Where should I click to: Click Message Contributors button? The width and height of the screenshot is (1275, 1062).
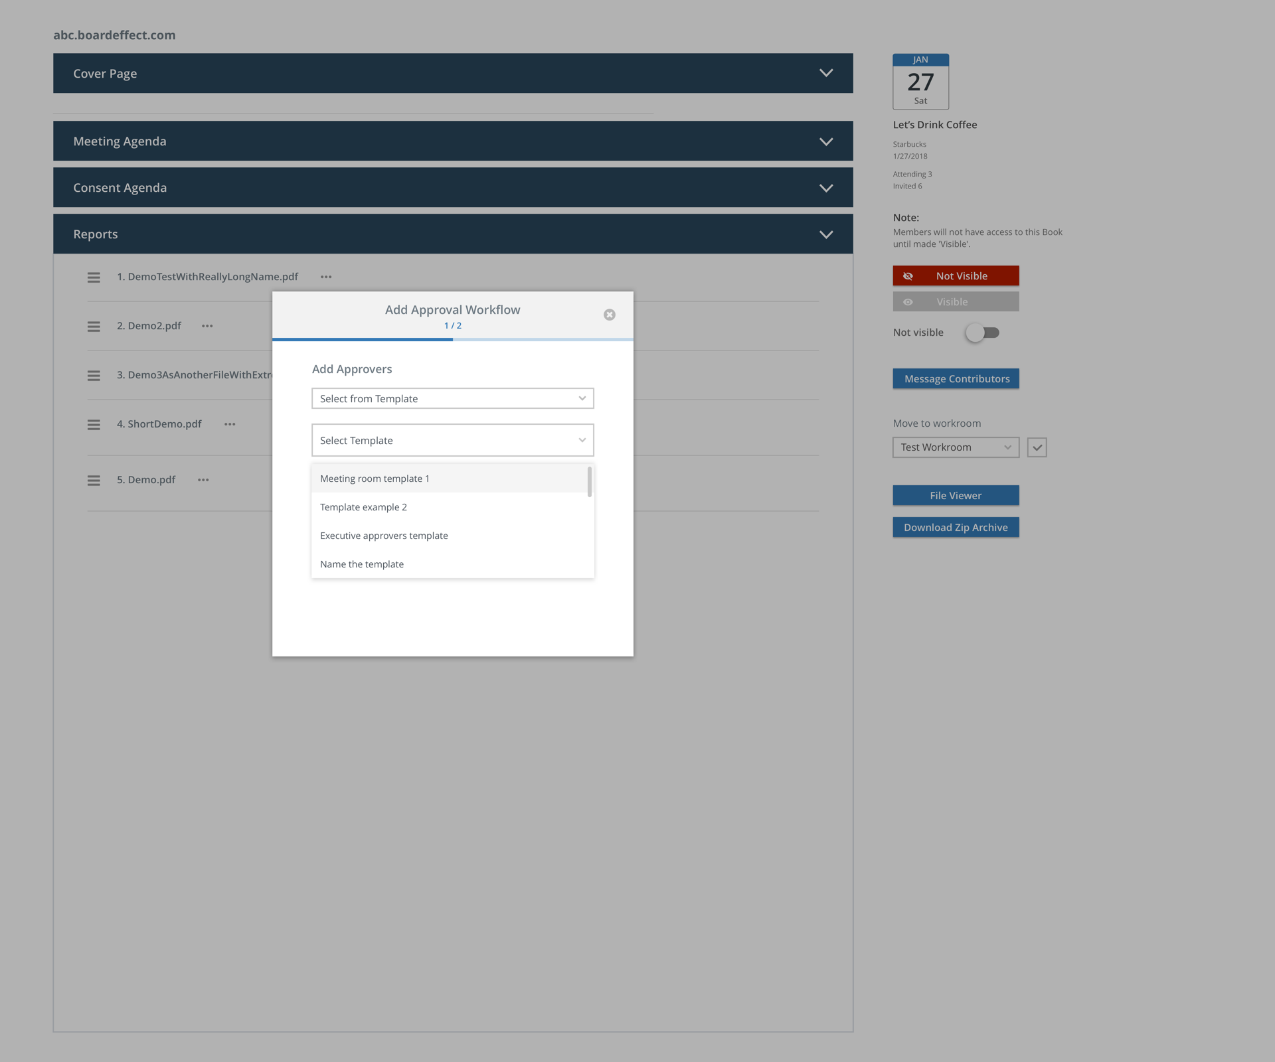(956, 378)
